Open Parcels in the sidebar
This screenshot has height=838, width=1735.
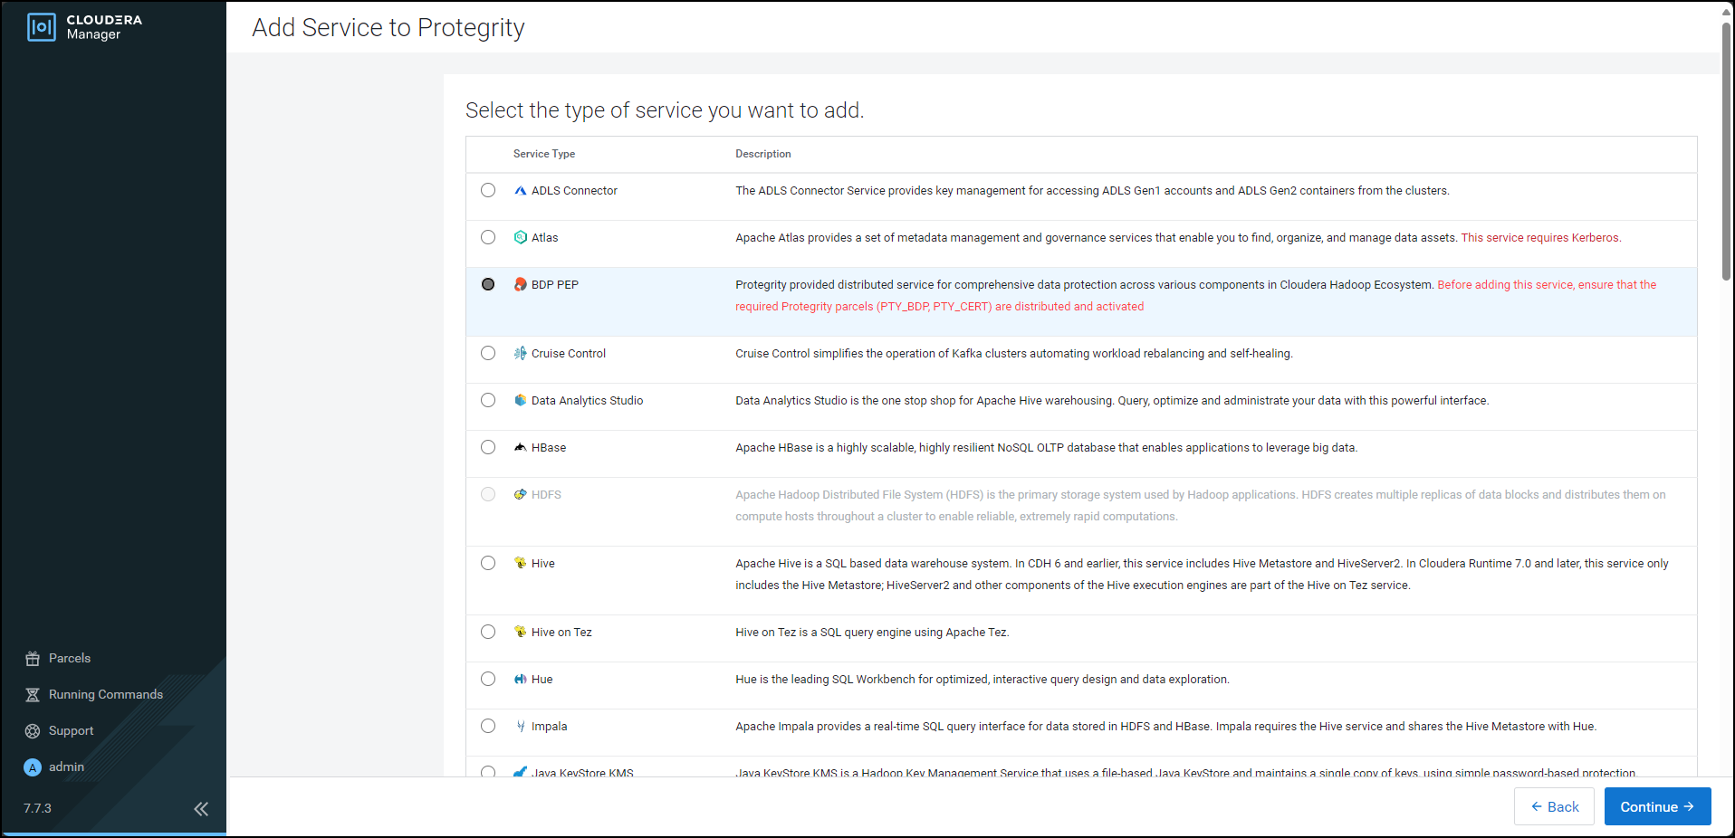point(69,659)
